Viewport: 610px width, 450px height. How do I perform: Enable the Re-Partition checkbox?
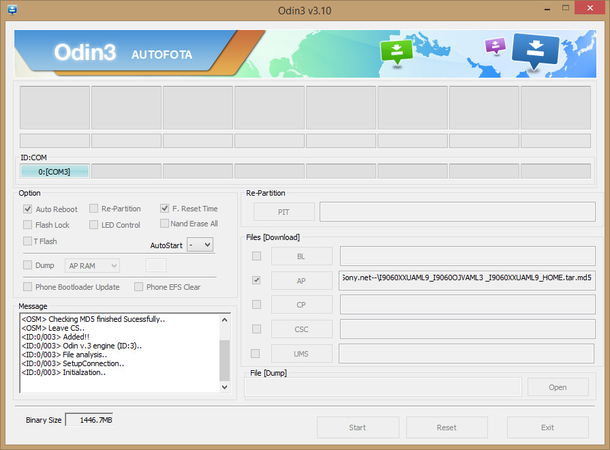click(93, 209)
